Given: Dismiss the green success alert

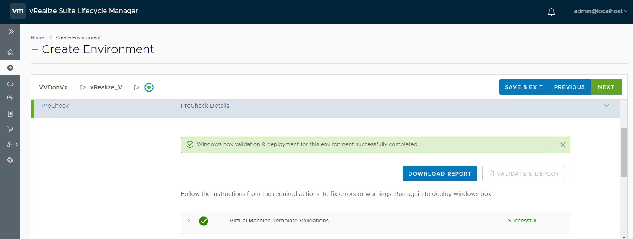Looking at the screenshot, I should 563,145.
